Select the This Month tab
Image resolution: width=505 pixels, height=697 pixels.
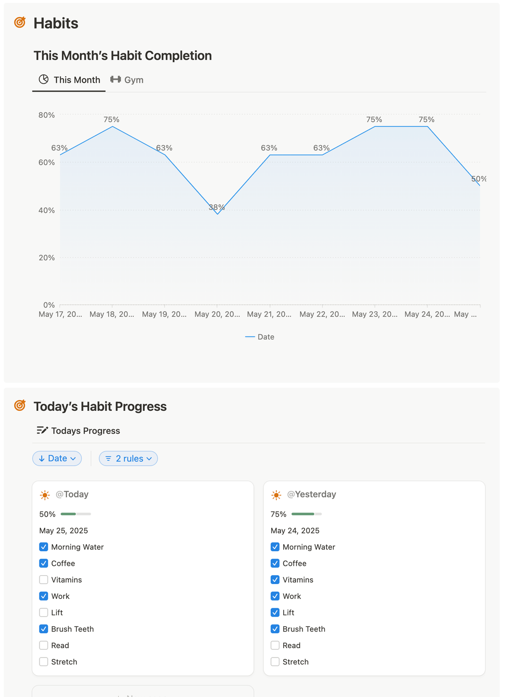69,80
